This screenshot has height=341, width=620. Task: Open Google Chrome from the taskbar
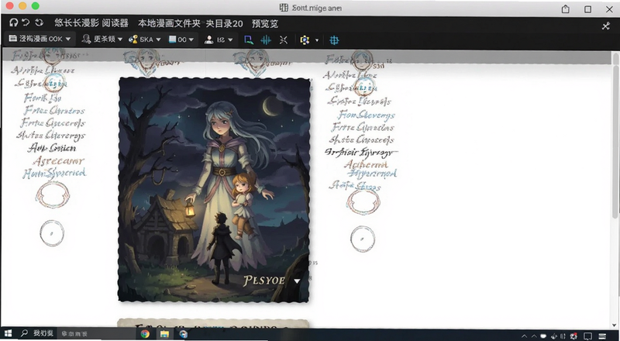(x=145, y=334)
